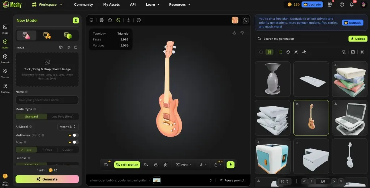Click the Edit Texture button
Screen dimensions: 370x188
click(x=127, y=165)
